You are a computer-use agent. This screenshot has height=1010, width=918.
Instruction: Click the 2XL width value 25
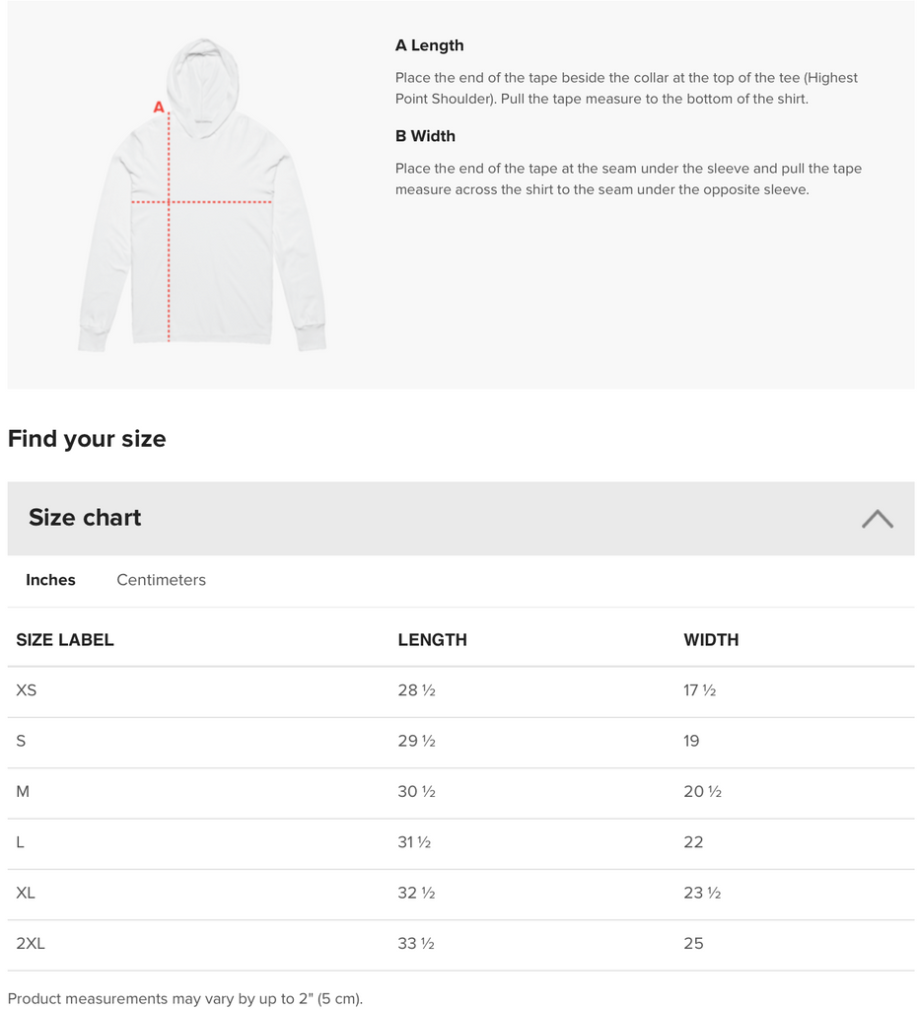point(693,944)
